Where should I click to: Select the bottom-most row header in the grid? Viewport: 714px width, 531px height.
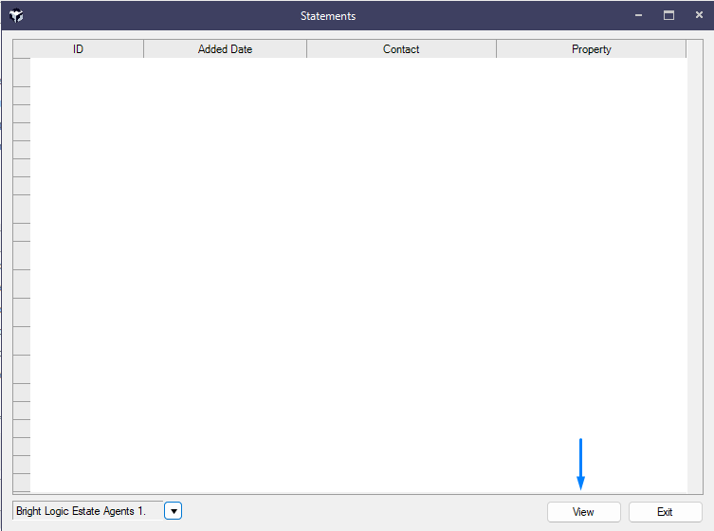click(x=21, y=483)
